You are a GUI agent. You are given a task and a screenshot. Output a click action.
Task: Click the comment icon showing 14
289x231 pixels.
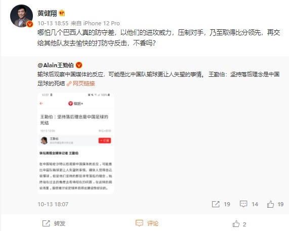[x=243, y=204]
